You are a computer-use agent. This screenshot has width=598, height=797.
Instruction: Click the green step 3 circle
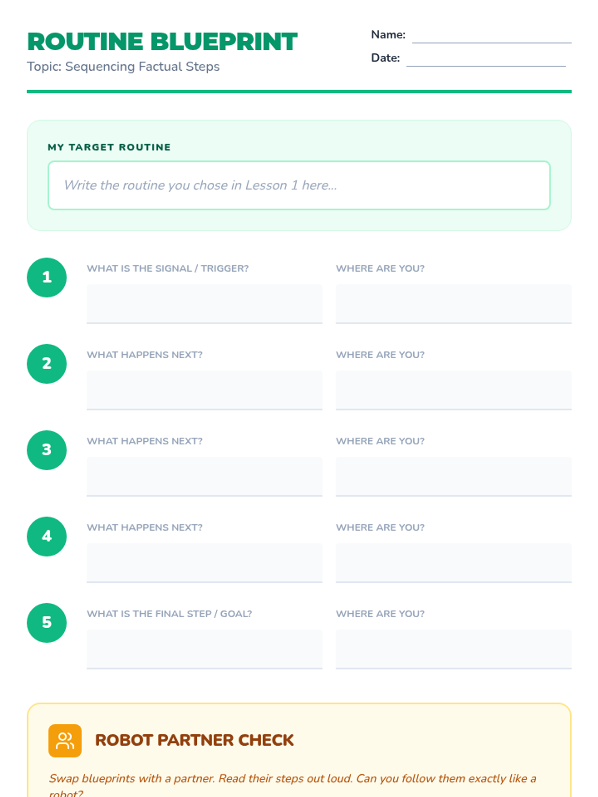point(47,450)
